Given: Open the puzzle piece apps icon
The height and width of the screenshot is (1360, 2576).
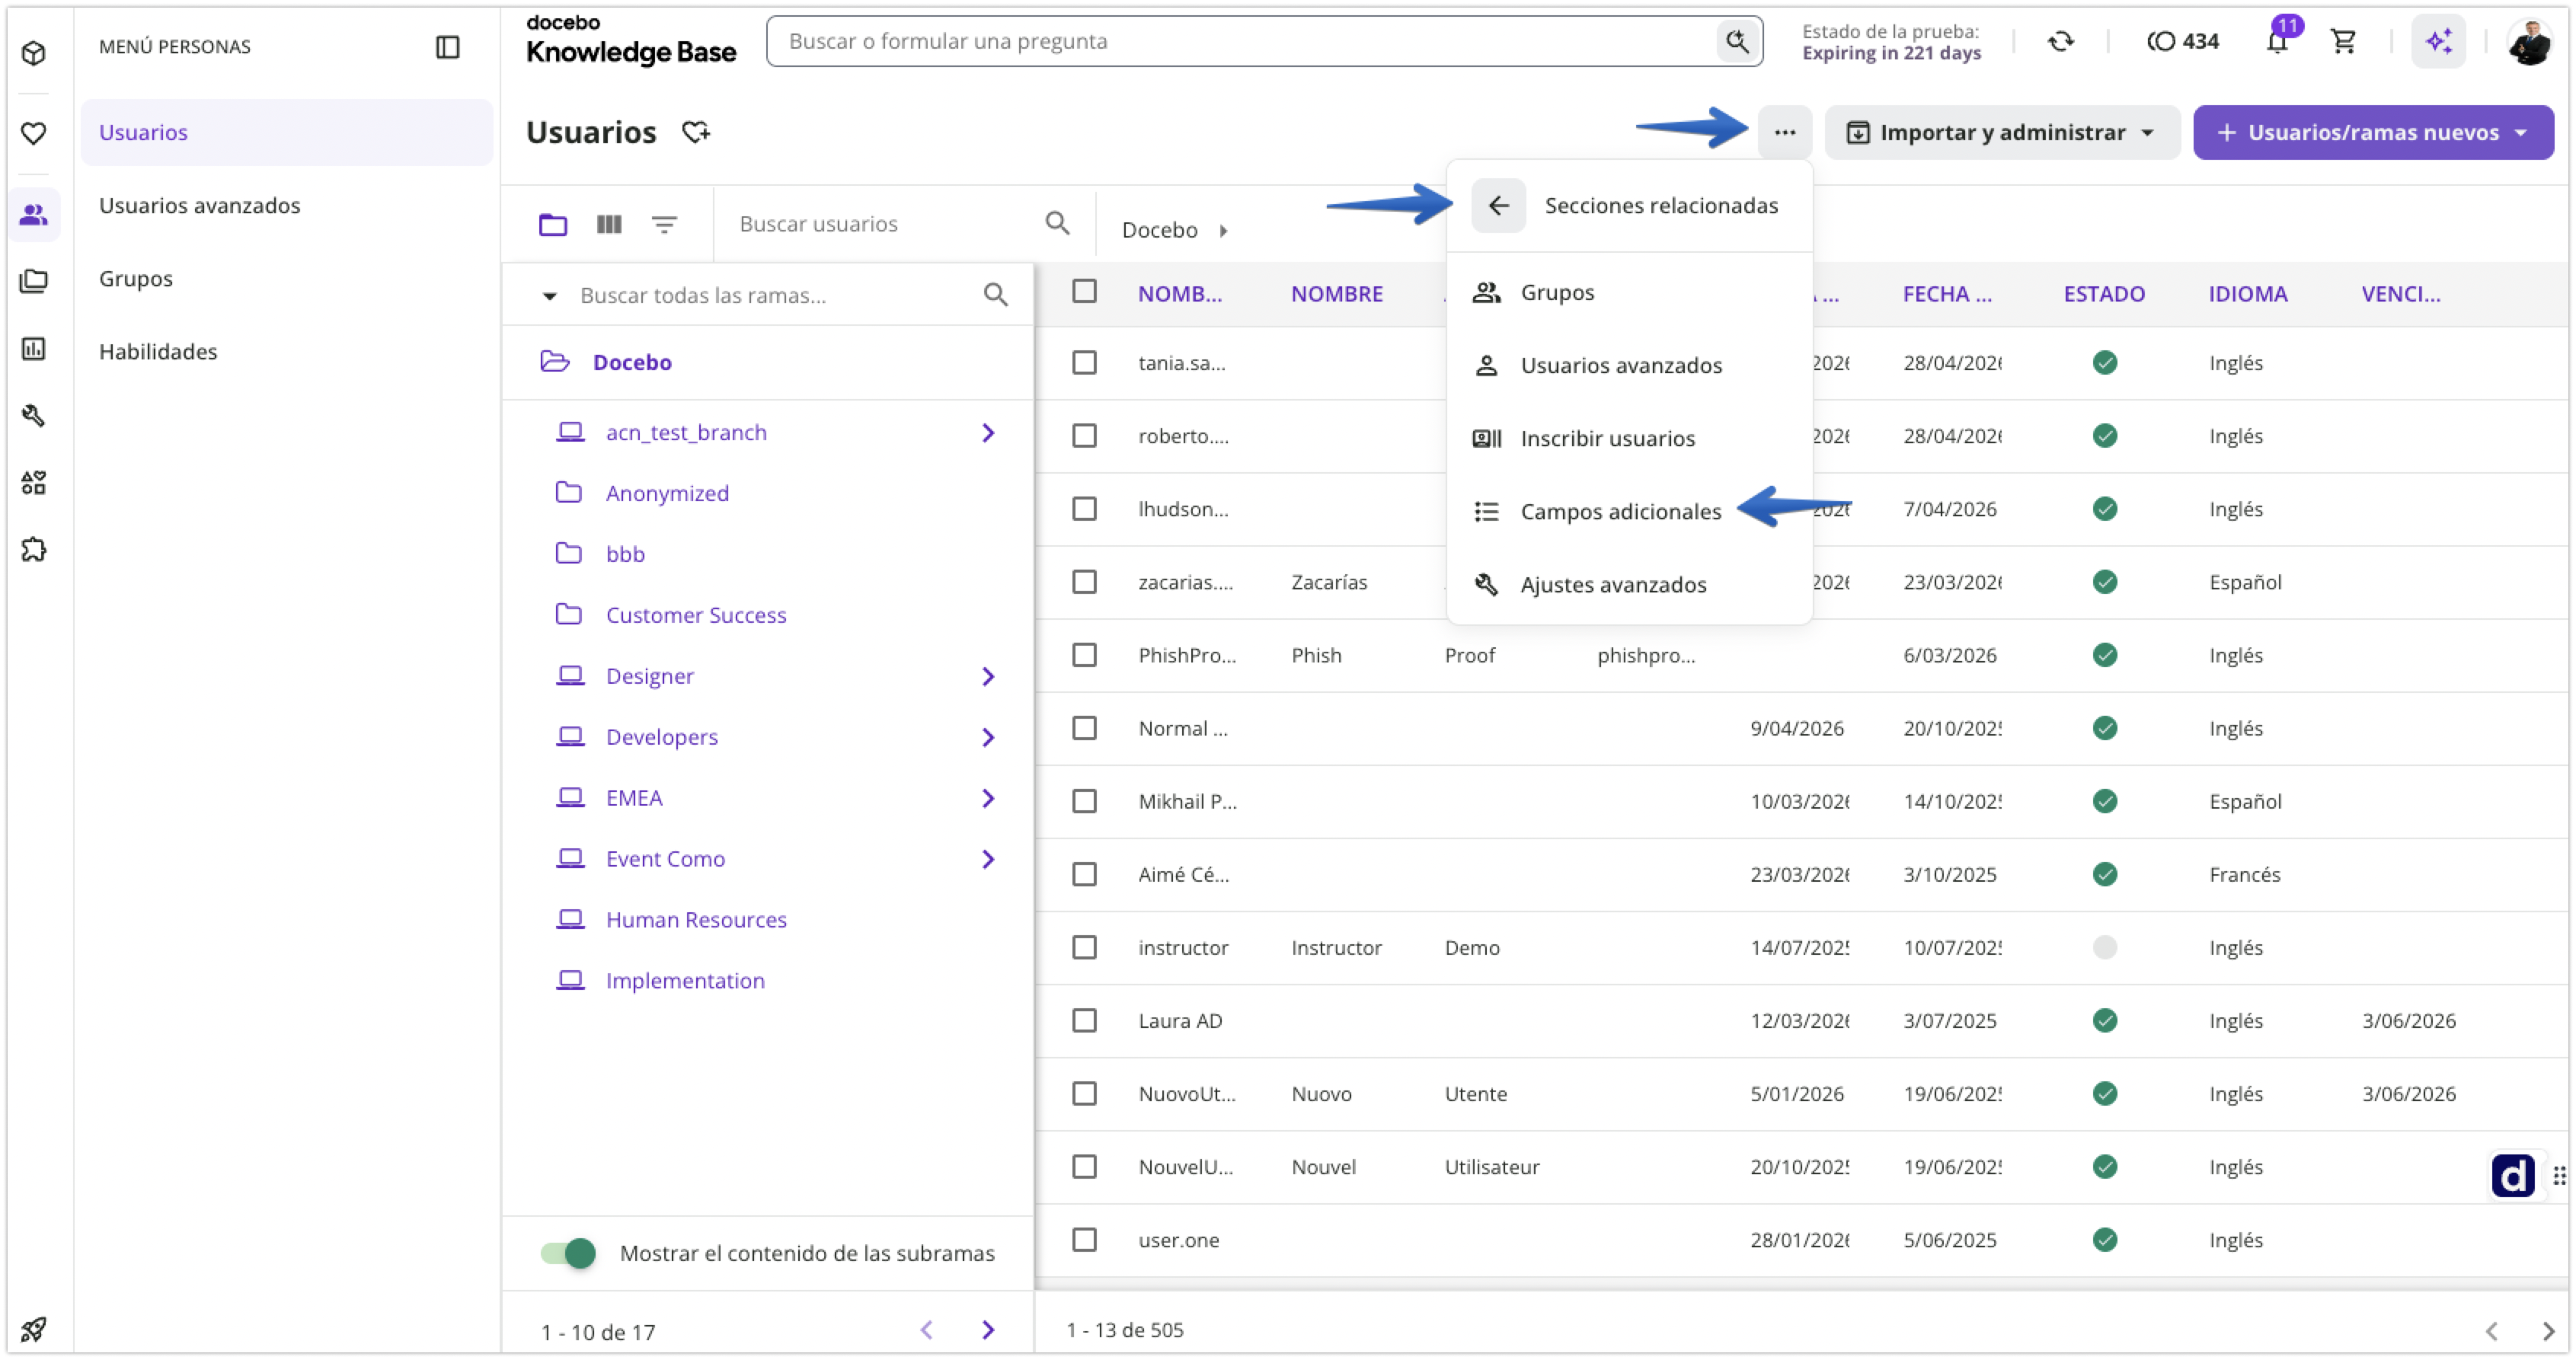Looking at the screenshot, I should coord(34,549).
